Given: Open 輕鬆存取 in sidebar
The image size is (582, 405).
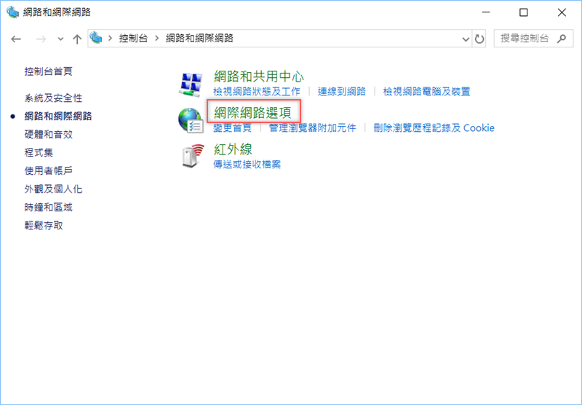Looking at the screenshot, I should click(44, 226).
